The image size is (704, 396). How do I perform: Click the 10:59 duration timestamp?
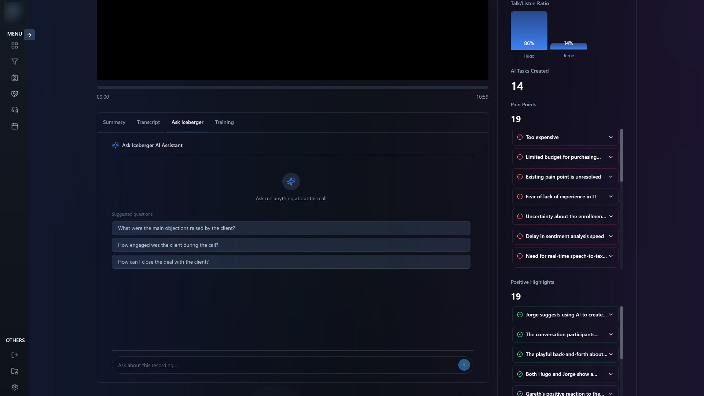[482, 97]
